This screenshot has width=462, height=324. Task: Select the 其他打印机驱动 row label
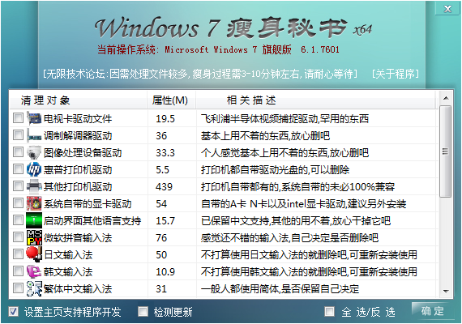(78, 187)
